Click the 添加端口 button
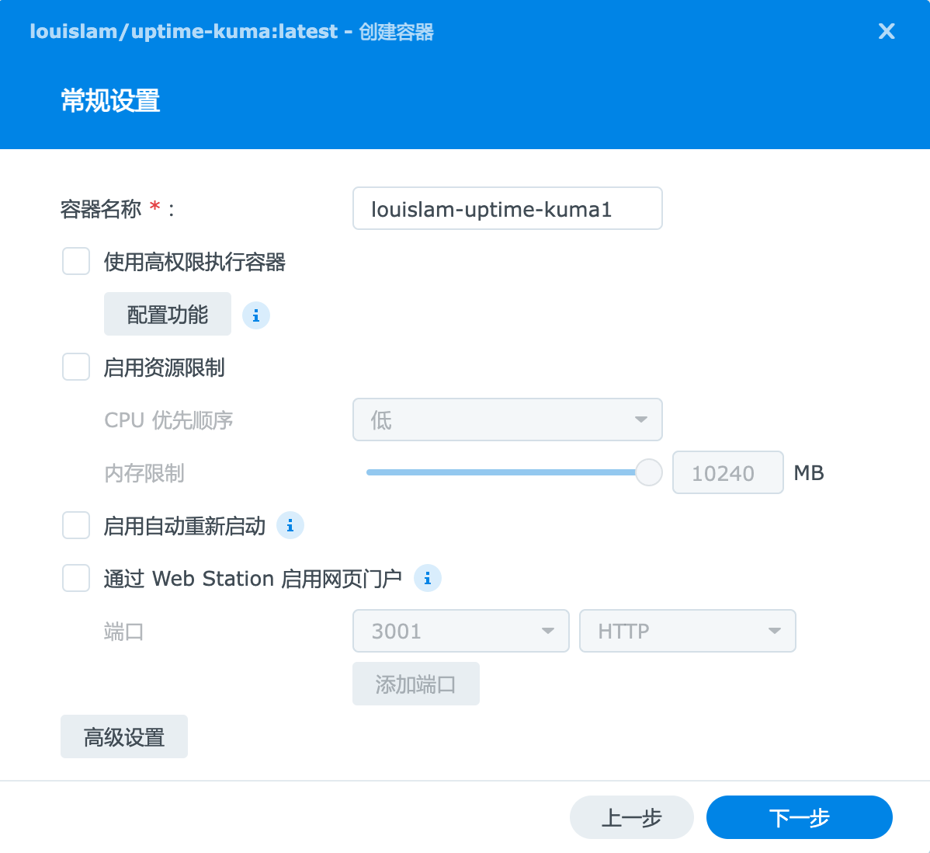The height and width of the screenshot is (853, 930). tap(416, 684)
